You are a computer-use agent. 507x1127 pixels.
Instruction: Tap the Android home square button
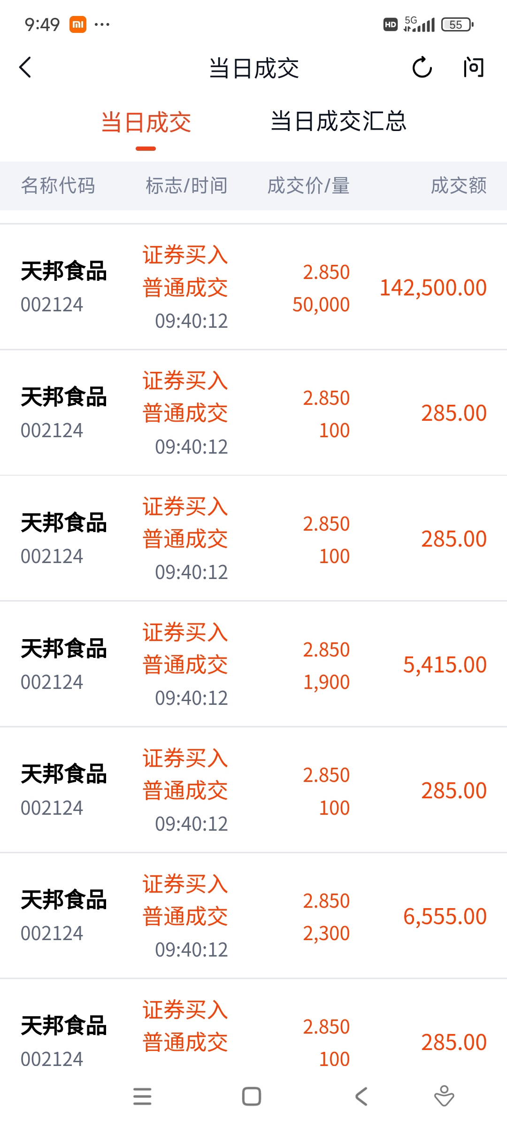click(252, 1096)
